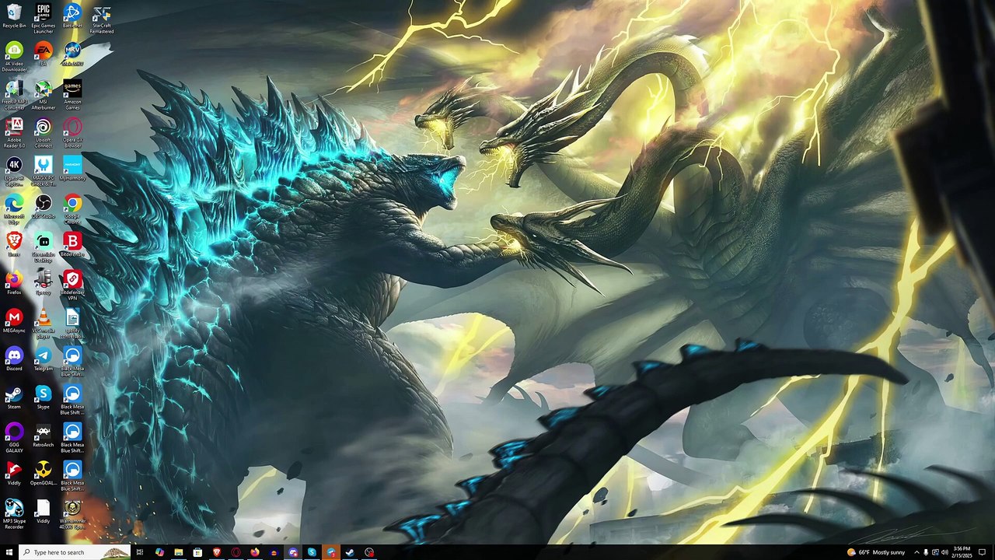The height and width of the screenshot is (560, 995).
Task: Select the VLC media player icon
Action: [x=44, y=324]
